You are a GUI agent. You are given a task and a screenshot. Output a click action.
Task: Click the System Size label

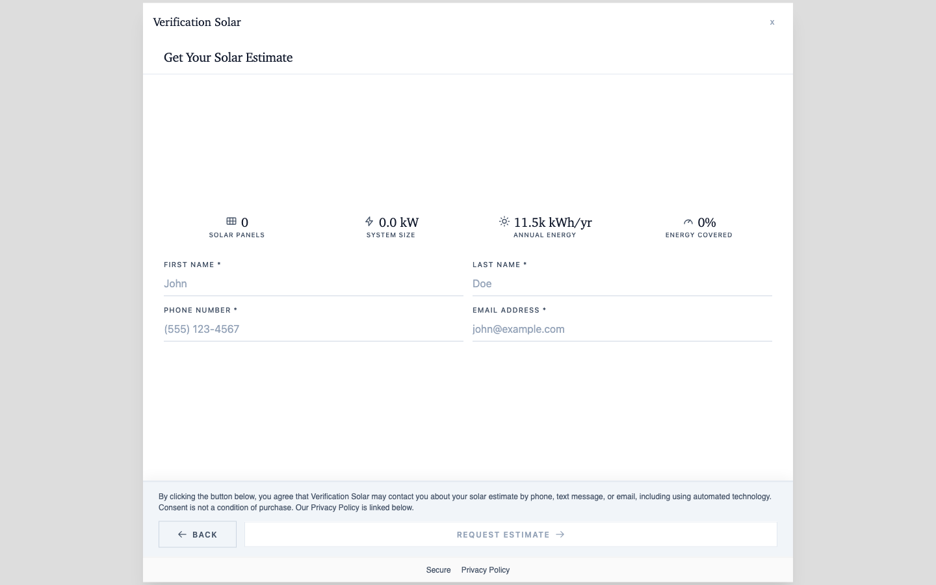391,235
